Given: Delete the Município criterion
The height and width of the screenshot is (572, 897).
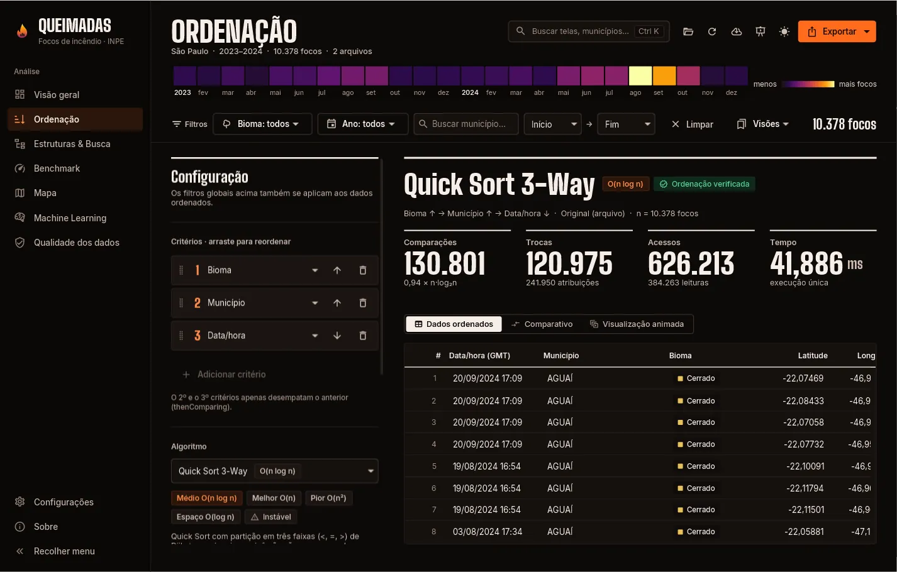Looking at the screenshot, I should pyautogui.click(x=363, y=303).
